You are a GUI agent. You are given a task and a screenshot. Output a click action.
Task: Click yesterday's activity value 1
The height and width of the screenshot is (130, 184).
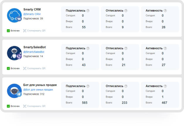point(163,97)
